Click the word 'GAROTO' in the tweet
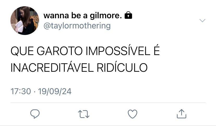Screen dimensions: 216x126 (59, 51)
